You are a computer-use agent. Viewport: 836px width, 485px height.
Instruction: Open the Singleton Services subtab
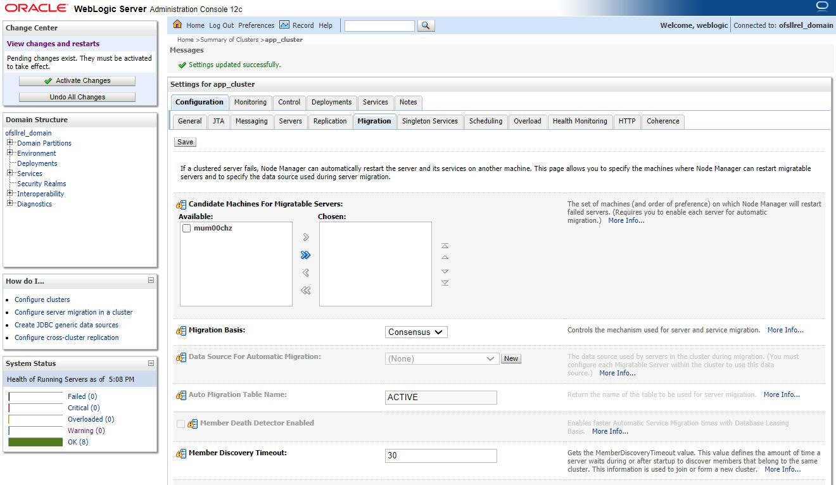pos(429,121)
